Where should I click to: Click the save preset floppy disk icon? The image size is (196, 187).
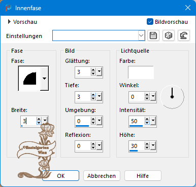(153, 35)
